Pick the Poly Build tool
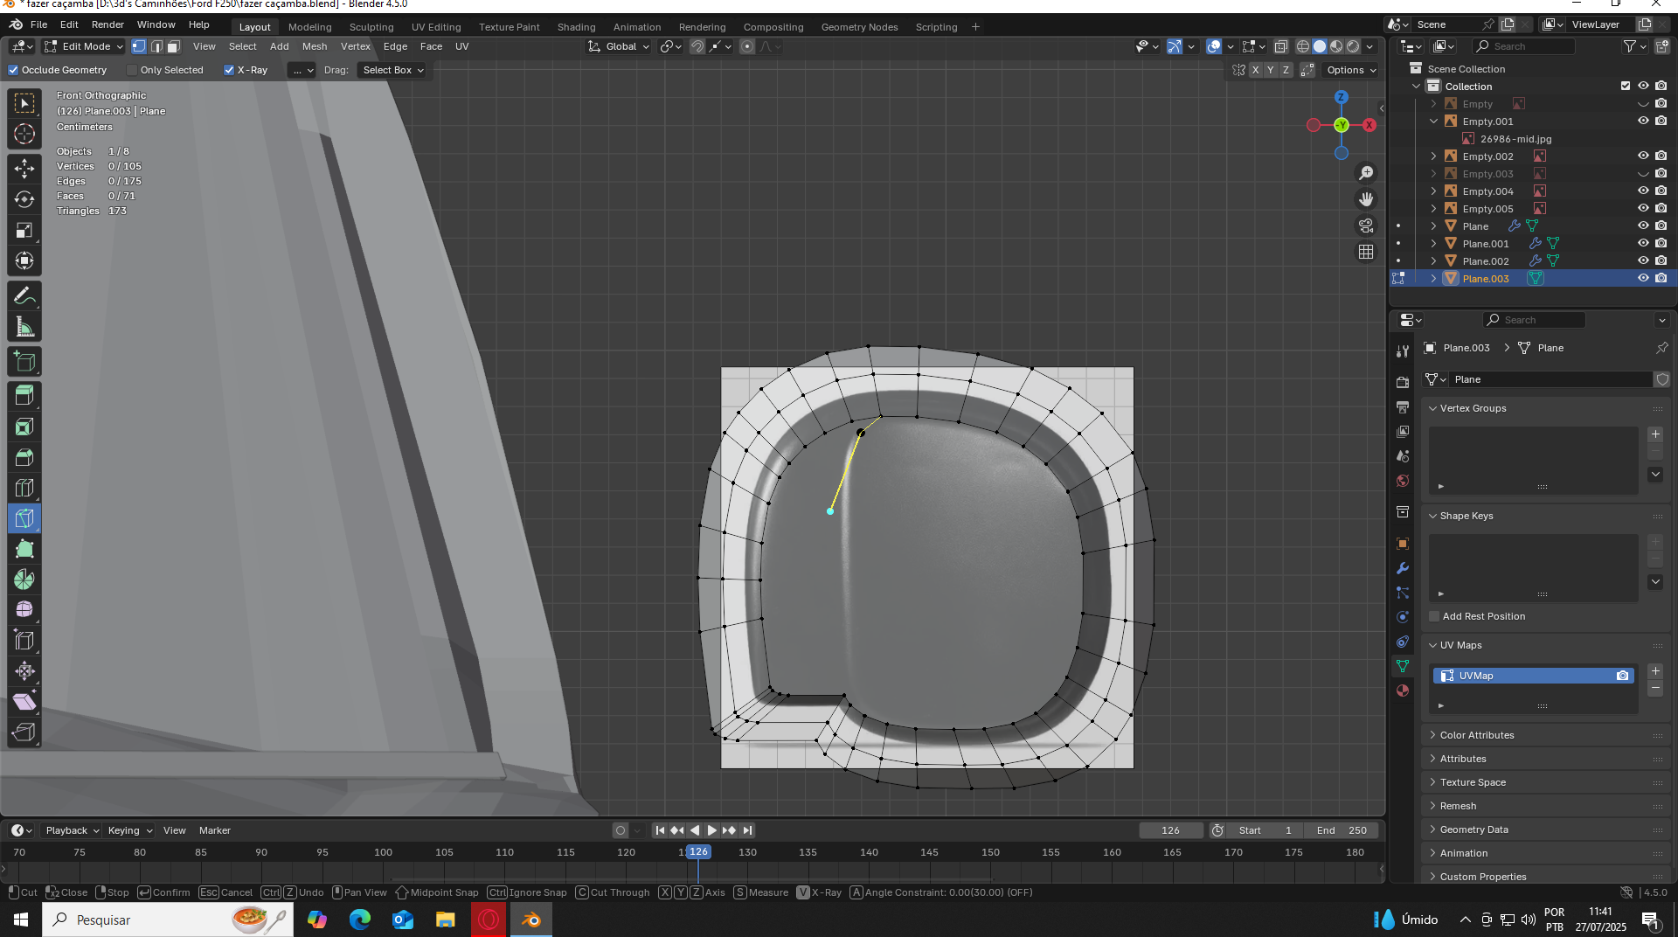 24,549
